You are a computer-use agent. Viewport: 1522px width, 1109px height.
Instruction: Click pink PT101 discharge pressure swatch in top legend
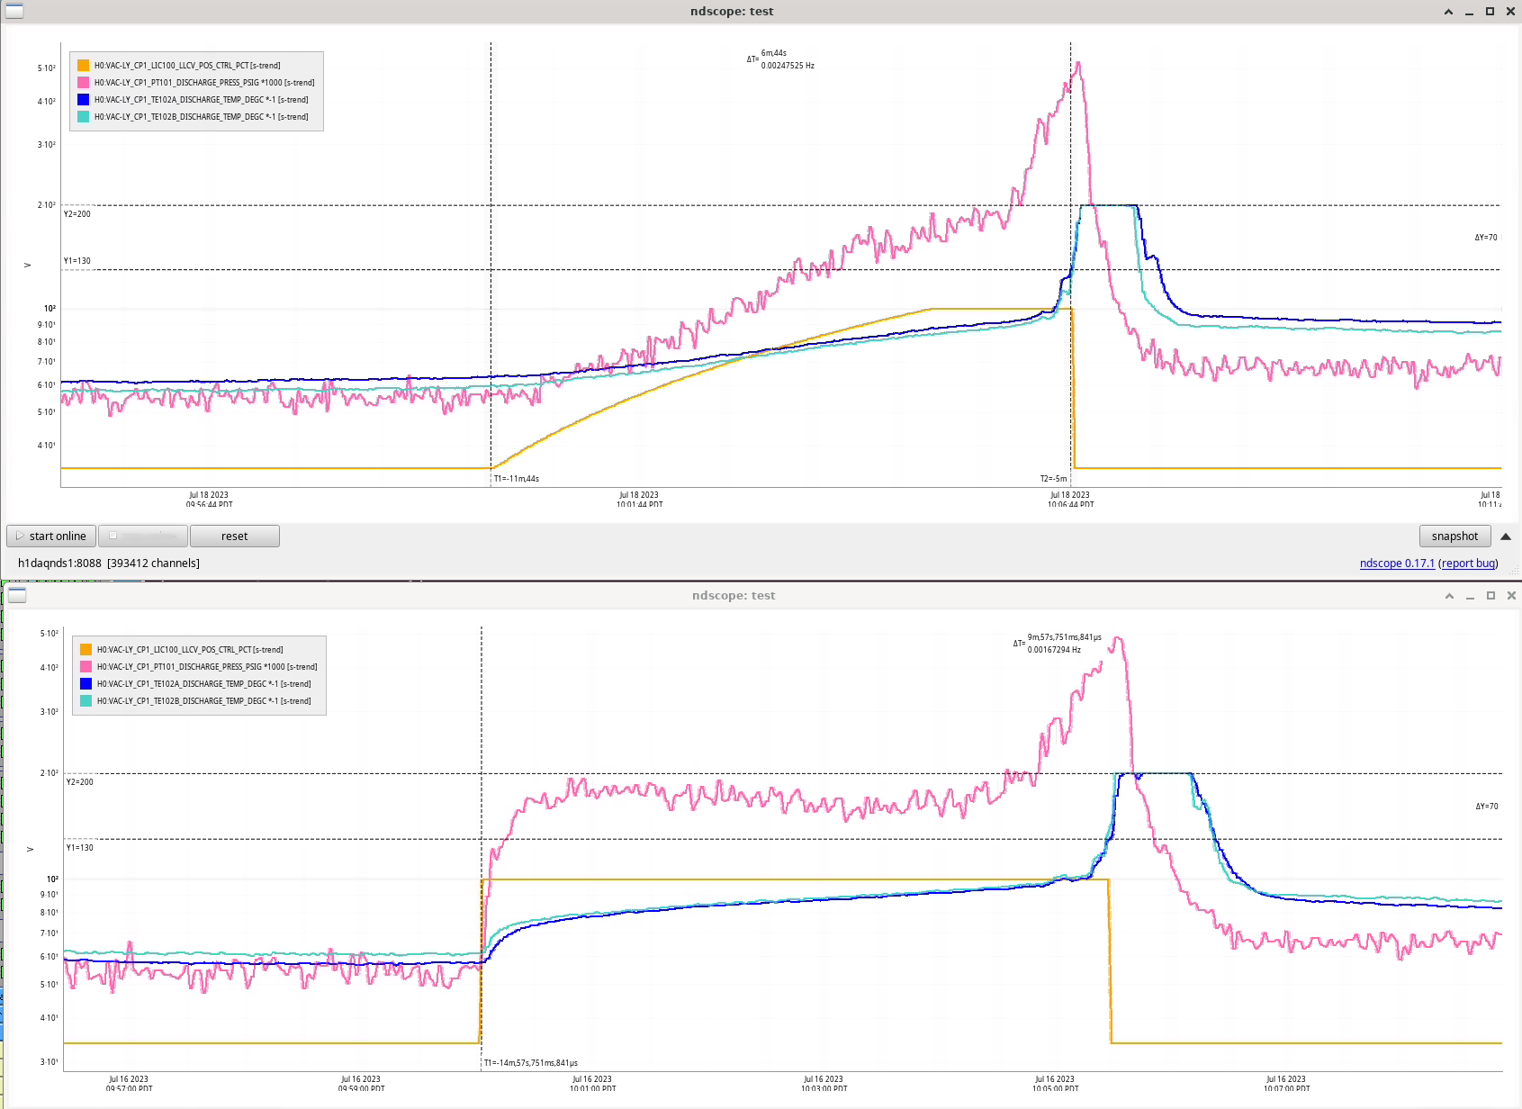coord(84,83)
